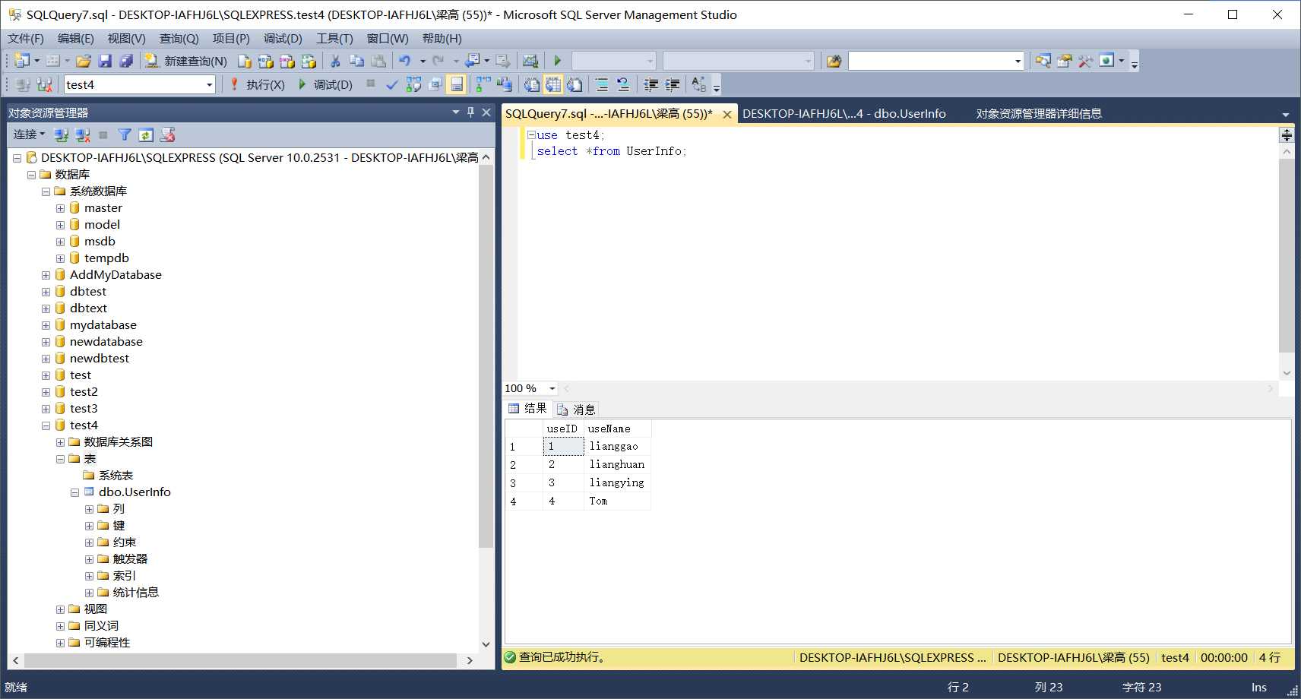The image size is (1301, 699).
Task: Click the Connect Object Explorer icon
Action: point(61,134)
